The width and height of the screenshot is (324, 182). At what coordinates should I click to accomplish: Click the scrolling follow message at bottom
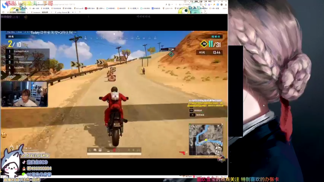click(x=237, y=179)
